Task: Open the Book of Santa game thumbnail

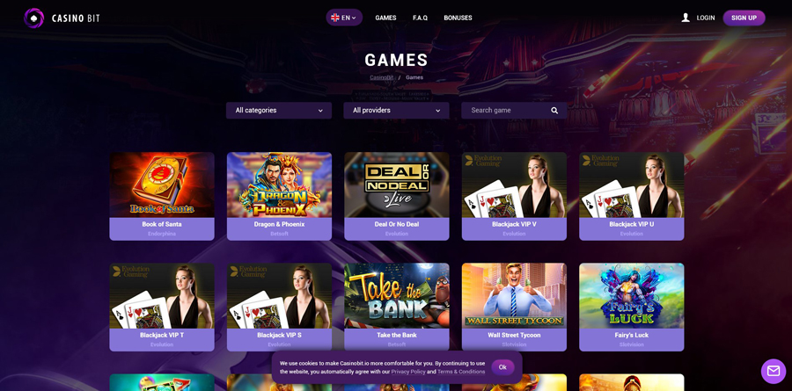Action: coord(162,185)
